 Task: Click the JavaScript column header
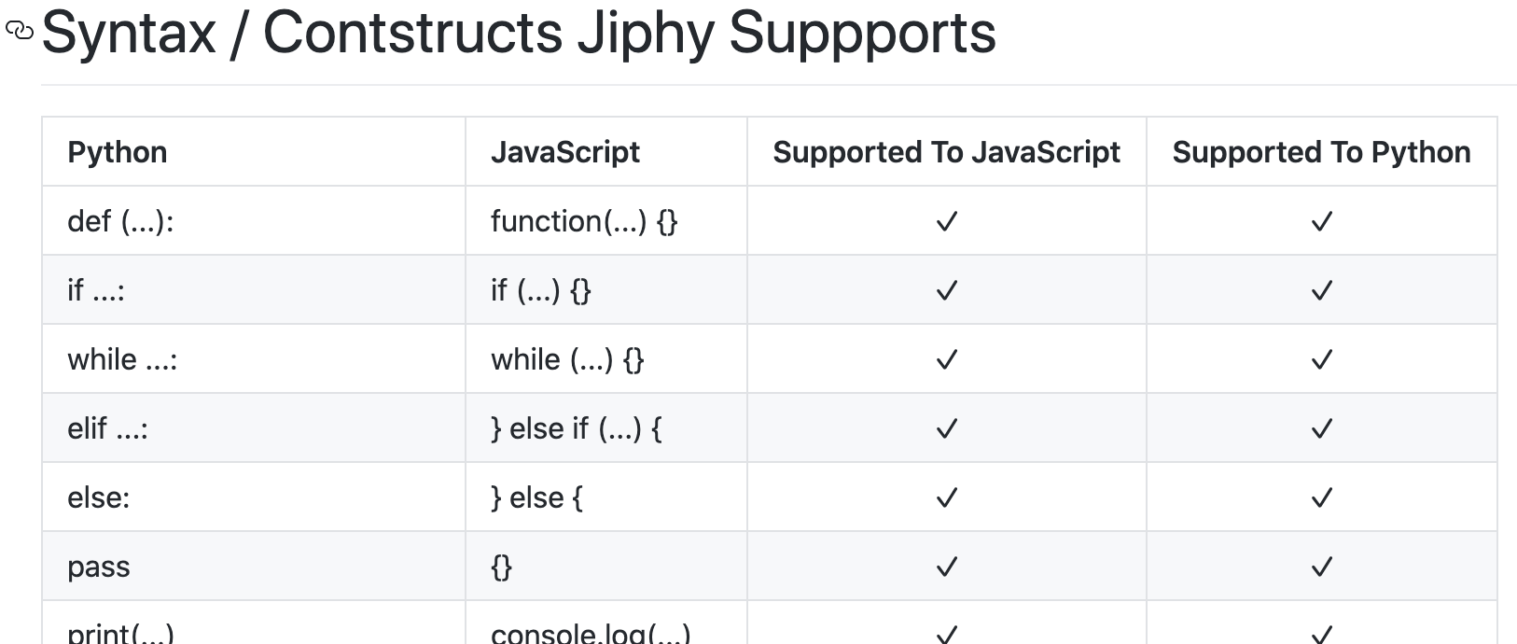565,152
